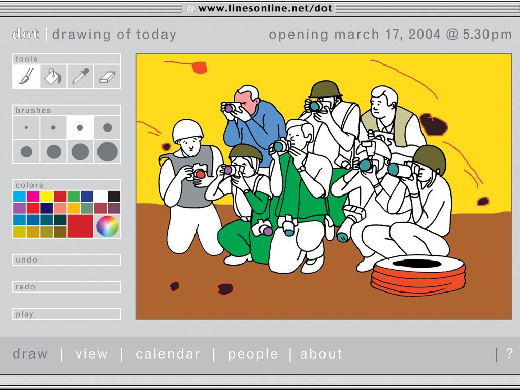
Task: Click the drawing canvas with photographers
Action: [x=323, y=187]
